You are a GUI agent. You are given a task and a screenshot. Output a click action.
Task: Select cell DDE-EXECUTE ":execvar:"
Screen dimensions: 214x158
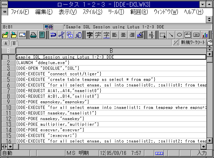point(111,136)
